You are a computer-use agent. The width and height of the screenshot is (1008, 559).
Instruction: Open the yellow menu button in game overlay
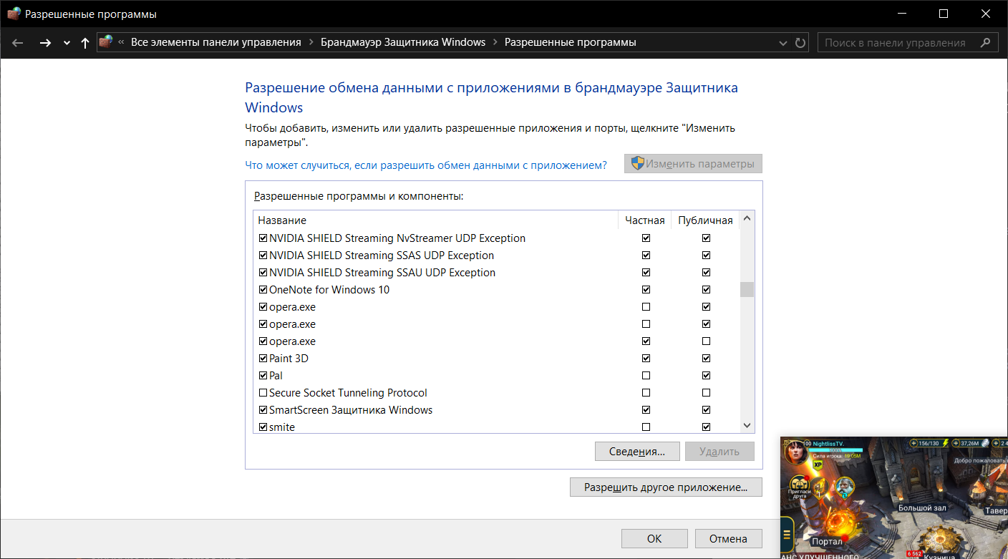pos(787,535)
